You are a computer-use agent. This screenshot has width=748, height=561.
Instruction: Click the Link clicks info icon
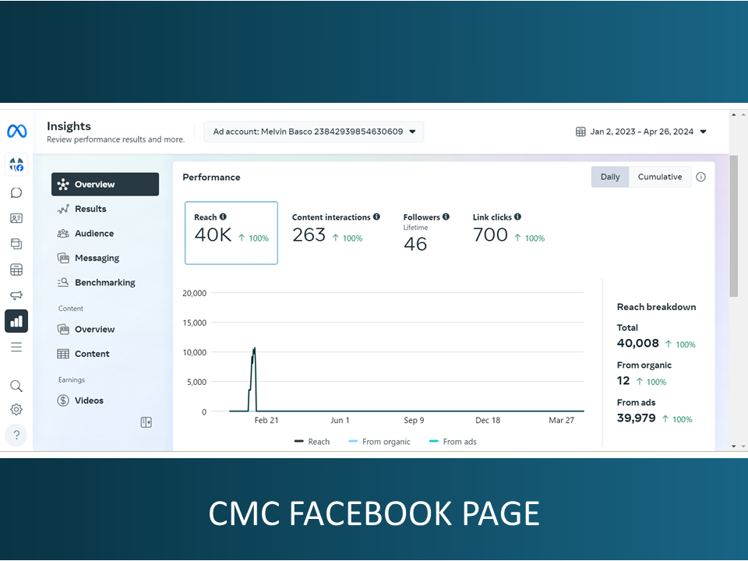click(517, 217)
